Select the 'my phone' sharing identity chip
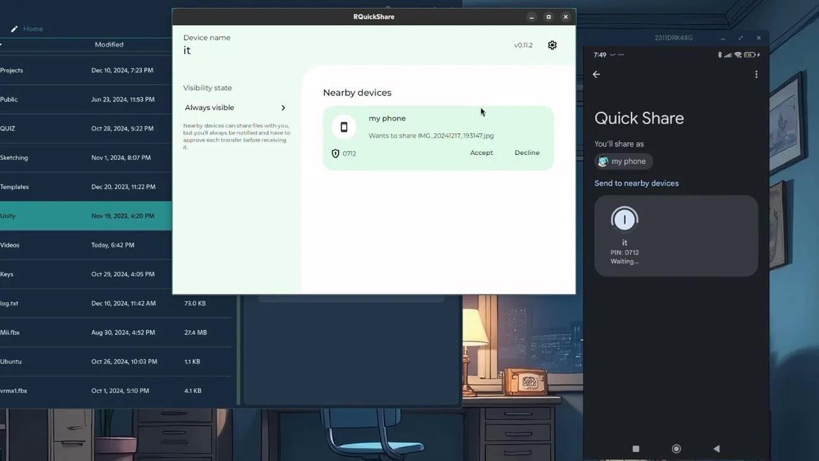Image resolution: width=819 pixels, height=461 pixels. tap(623, 161)
